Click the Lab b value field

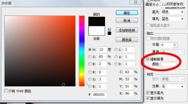pos(129,64)
